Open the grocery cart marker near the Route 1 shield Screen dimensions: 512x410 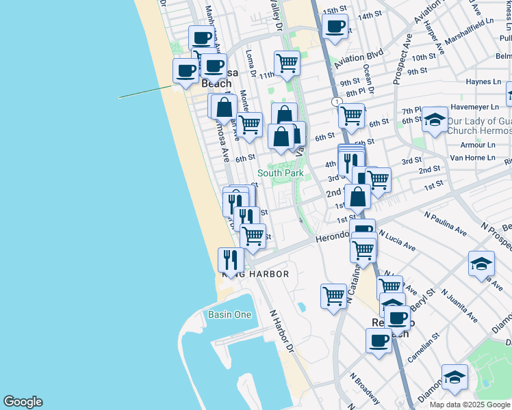tap(351, 118)
